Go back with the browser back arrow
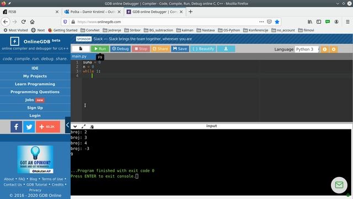The height and width of the screenshot is (199, 353). (x=6, y=22)
